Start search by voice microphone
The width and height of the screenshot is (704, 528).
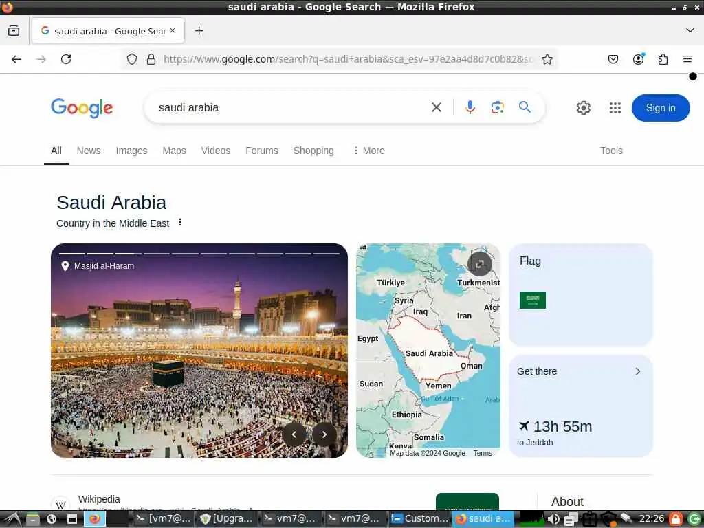coord(470,107)
